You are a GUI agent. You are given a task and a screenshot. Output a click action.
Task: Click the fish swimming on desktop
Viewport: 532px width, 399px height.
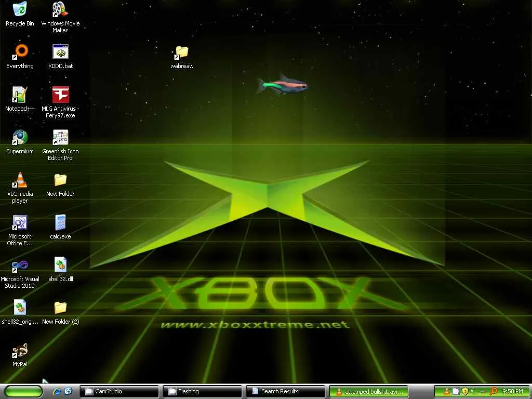pos(282,85)
